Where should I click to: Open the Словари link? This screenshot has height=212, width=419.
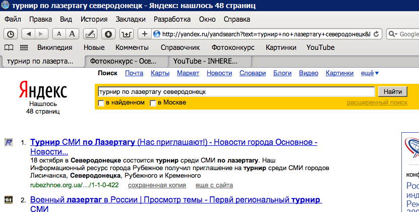click(253, 73)
